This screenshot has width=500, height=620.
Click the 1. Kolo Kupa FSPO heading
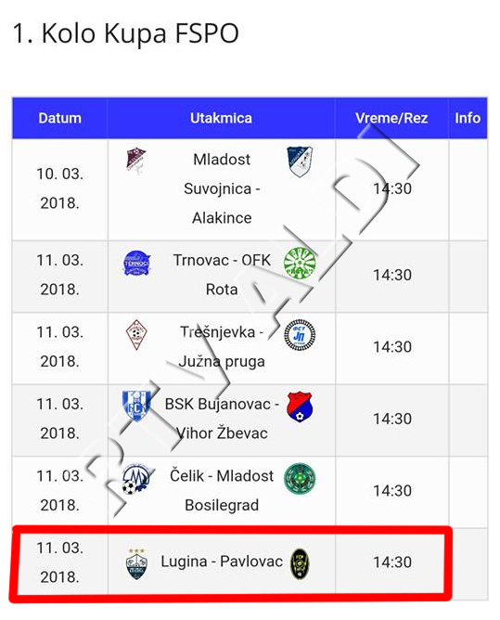[125, 33]
